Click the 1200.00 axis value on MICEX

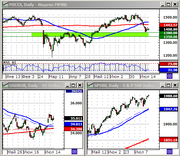click(x=170, y=55)
